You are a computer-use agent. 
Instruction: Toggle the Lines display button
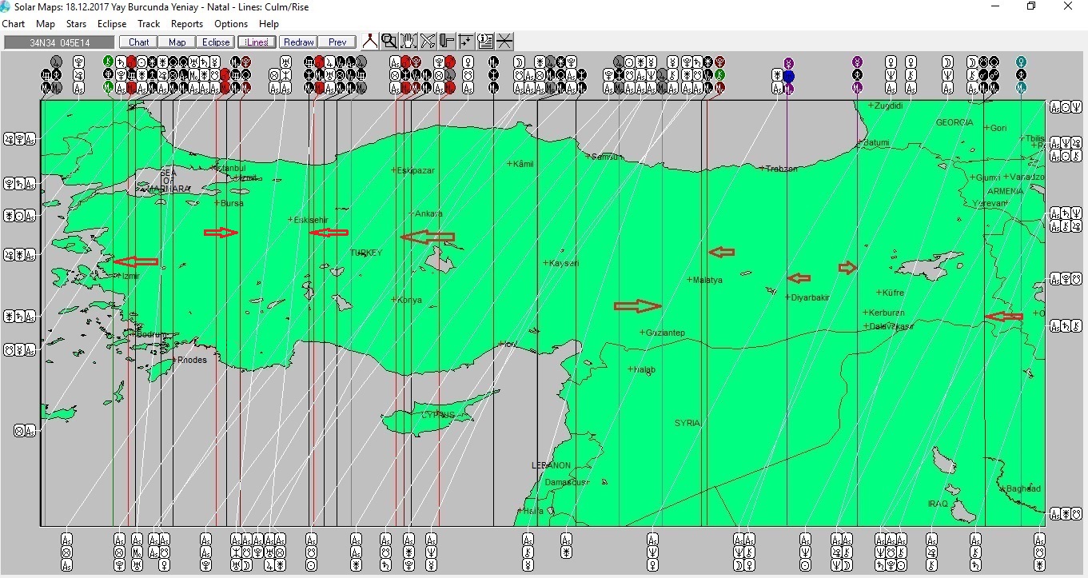(257, 42)
